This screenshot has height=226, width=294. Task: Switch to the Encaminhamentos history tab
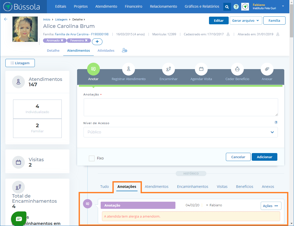[193, 187]
